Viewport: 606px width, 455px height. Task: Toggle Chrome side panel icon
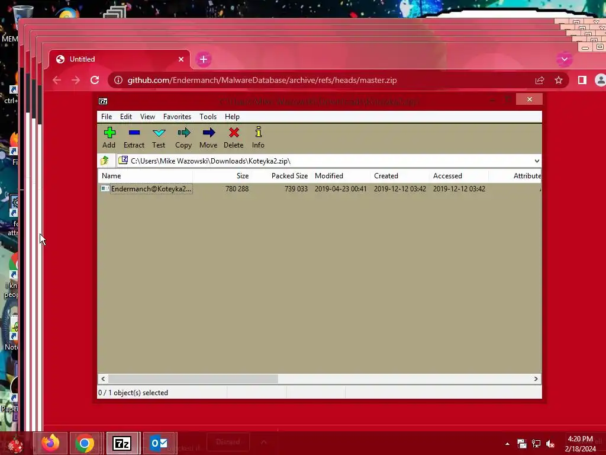(x=582, y=80)
